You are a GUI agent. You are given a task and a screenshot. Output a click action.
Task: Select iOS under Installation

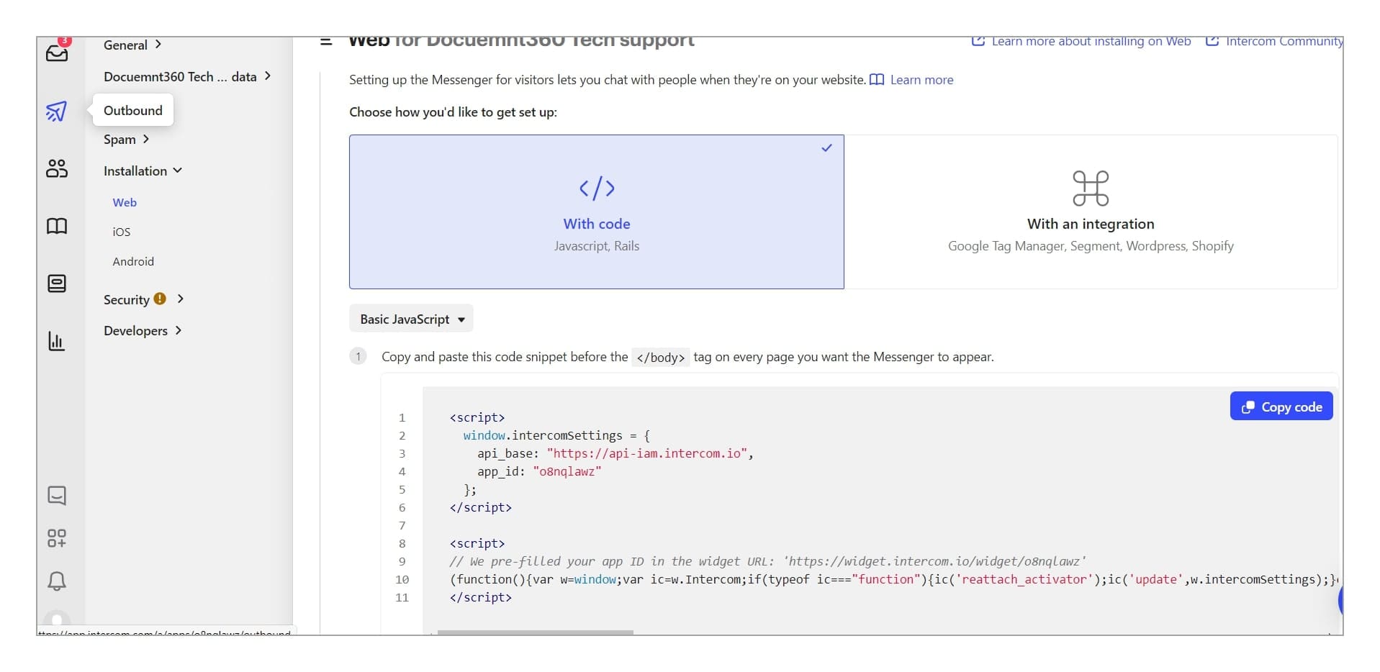coord(122,232)
